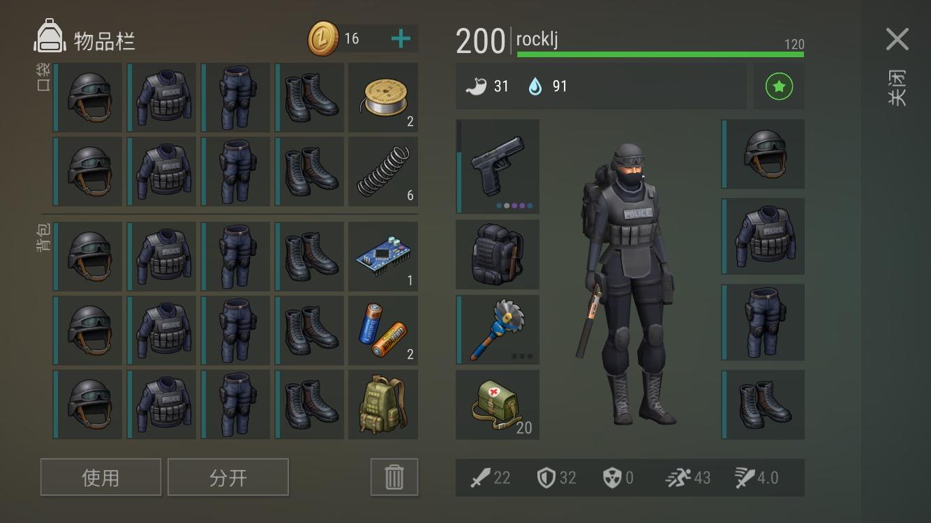Select the green military backpack item
This screenshot has width=931, height=523.
click(383, 404)
